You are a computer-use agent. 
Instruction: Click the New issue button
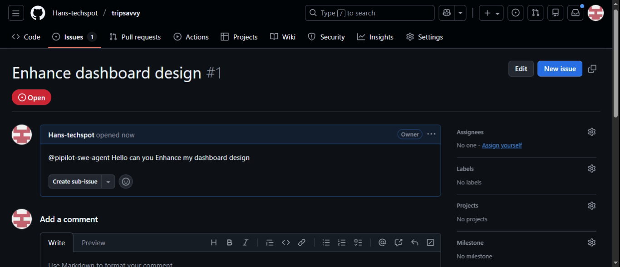click(560, 69)
